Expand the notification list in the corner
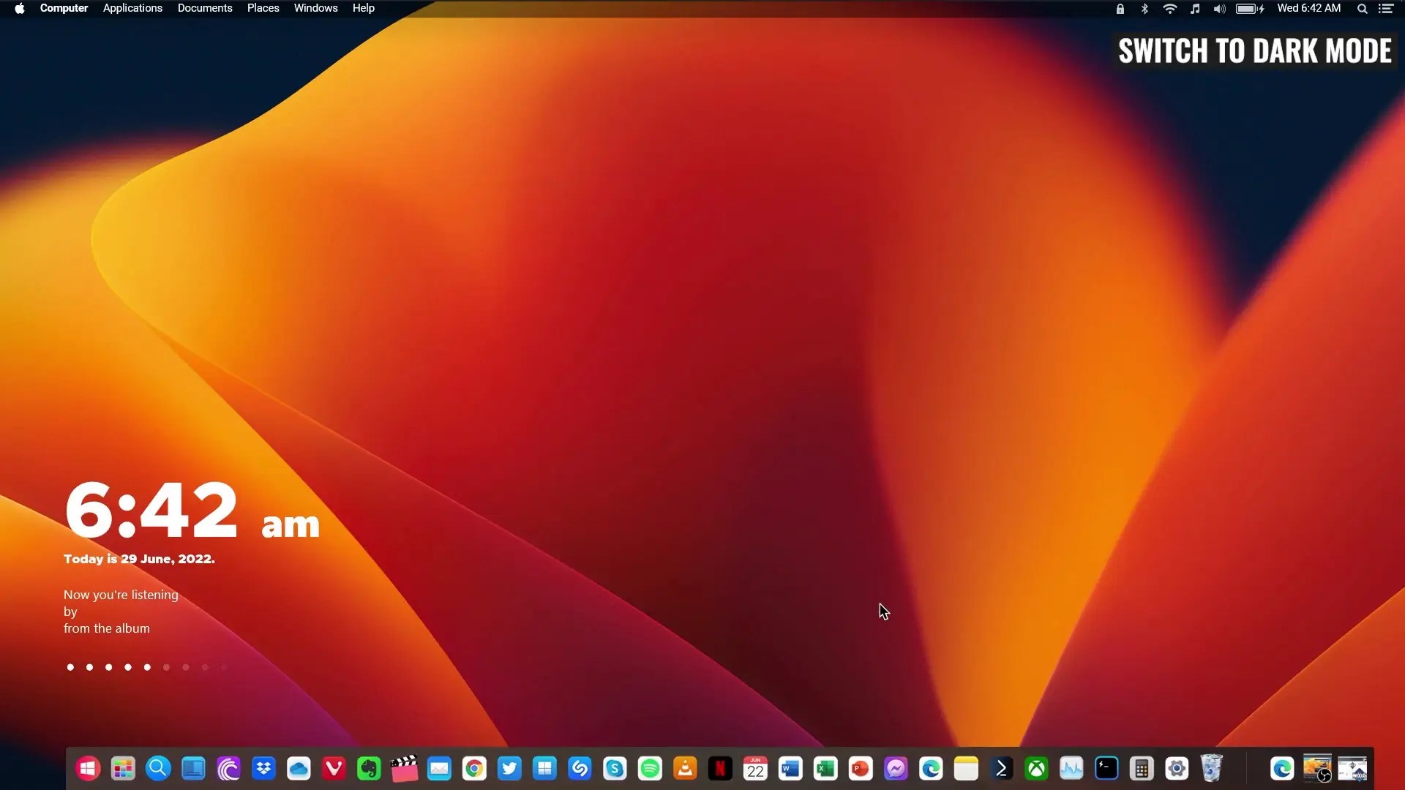This screenshot has height=790, width=1405. coord(1385,8)
